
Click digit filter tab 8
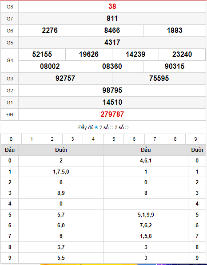point(175,139)
